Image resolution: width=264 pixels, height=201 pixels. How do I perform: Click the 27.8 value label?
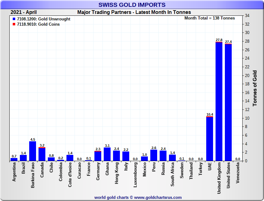point(219,40)
